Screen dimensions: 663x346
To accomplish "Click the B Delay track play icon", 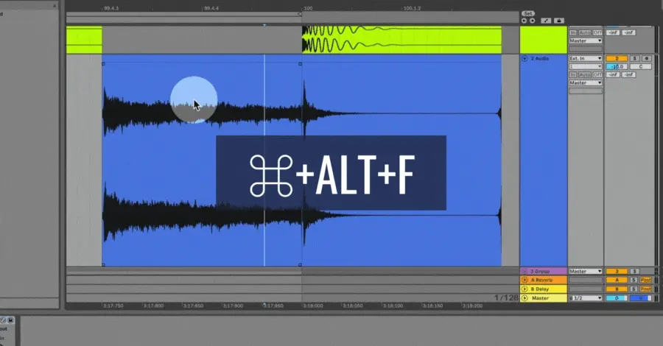I will tap(525, 289).
